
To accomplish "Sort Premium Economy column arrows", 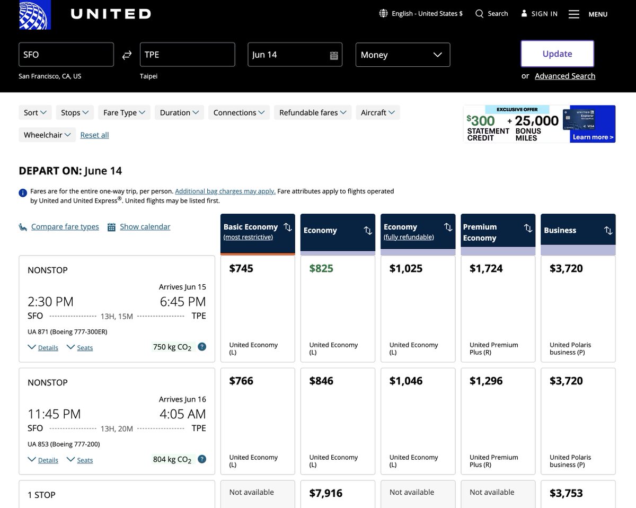I will (528, 228).
